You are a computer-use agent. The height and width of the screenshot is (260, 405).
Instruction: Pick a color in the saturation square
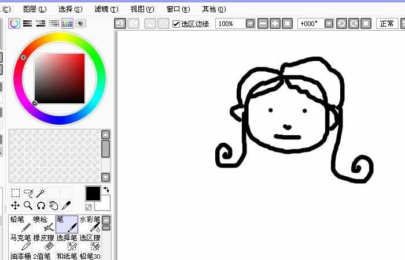60,79
